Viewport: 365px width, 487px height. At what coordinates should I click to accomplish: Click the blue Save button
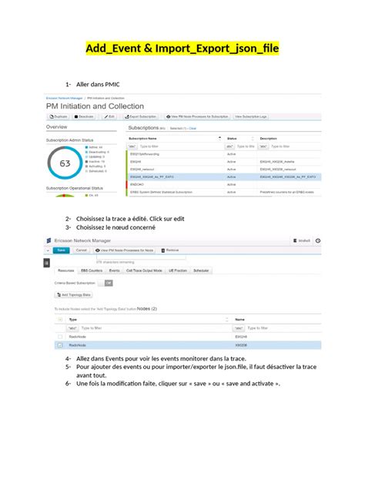tap(61, 250)
